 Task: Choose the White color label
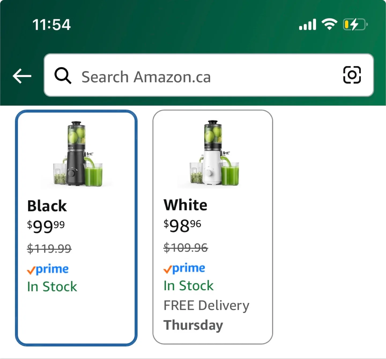[185, 205]
